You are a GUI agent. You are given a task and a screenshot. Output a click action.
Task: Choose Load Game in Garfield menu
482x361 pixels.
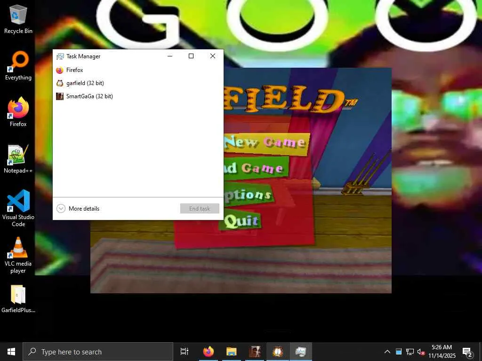256,168
